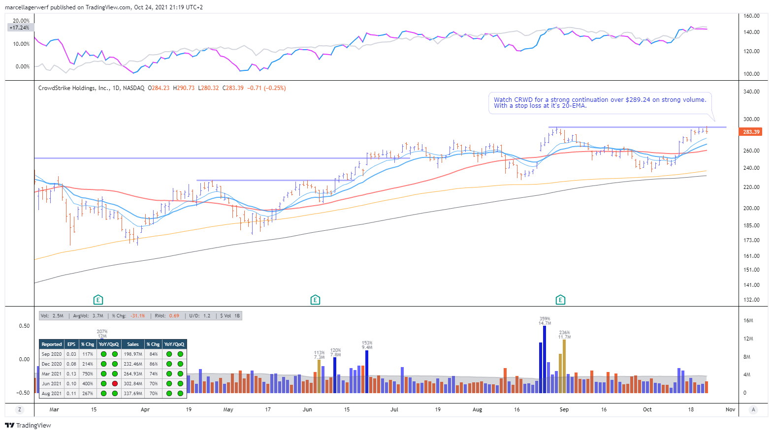The width and height of the screenshot is (773, 434).
Task: Click the TradingView logo at the bottom
Action: pyautogui.click(x=28, y=425)
